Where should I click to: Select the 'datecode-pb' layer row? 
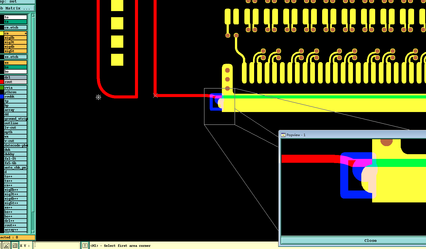pyautogui.click(x=16, y=145)
